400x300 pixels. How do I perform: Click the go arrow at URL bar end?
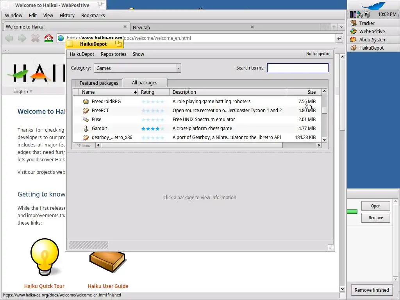[x=339, y=38]
